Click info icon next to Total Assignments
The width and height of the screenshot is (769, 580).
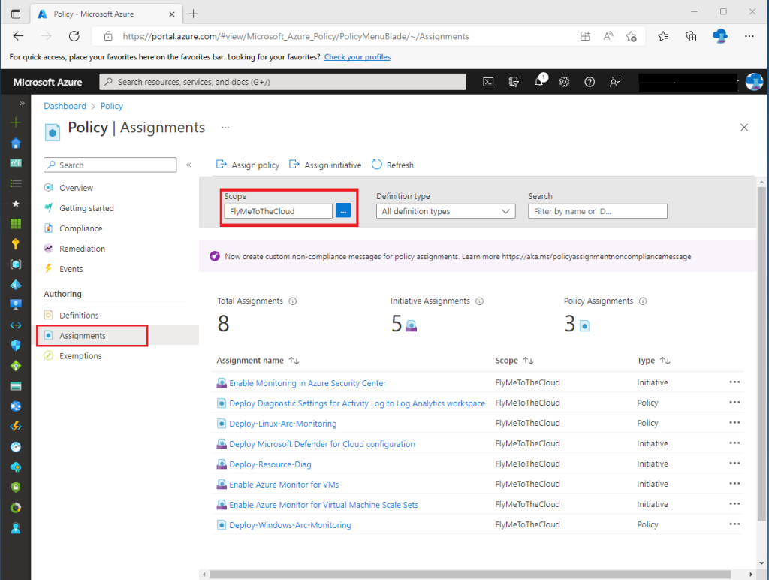point(293,301)
